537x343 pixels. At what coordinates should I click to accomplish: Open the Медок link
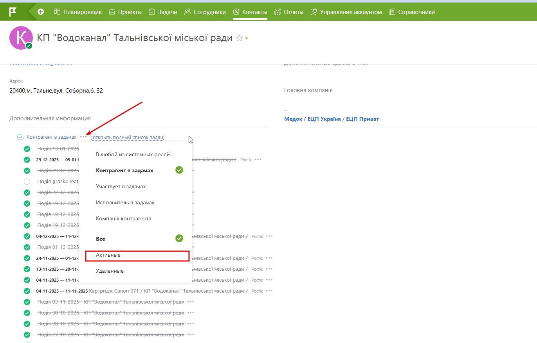click(x=293, y=119)
